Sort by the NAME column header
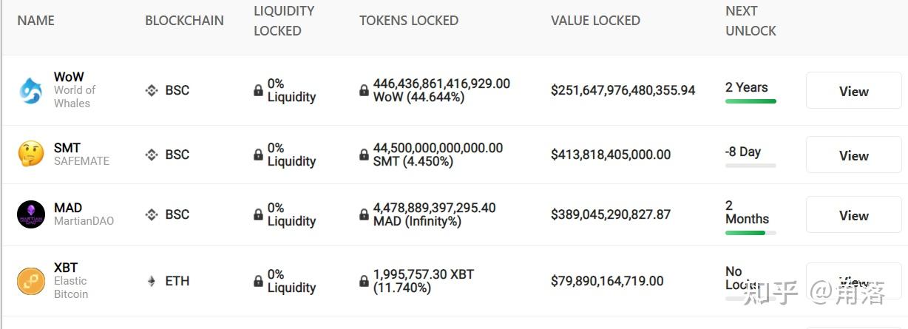Screen dimensions: 908x329 (x=35, y=21)
